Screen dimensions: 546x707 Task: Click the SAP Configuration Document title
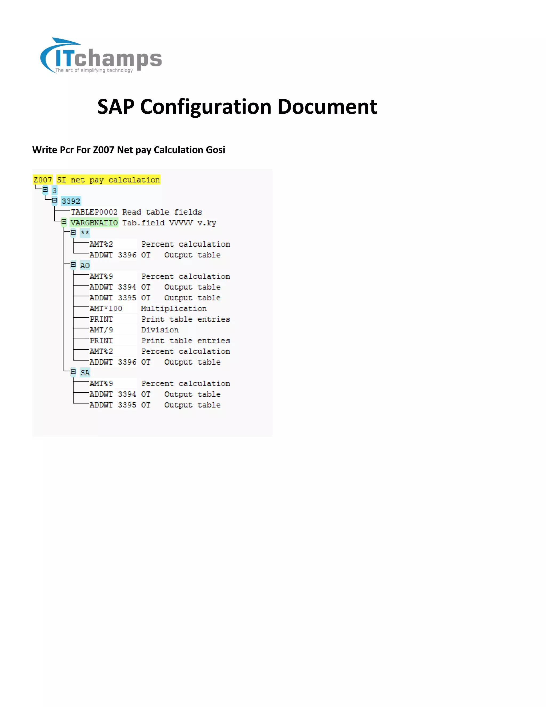click(237, 106)
